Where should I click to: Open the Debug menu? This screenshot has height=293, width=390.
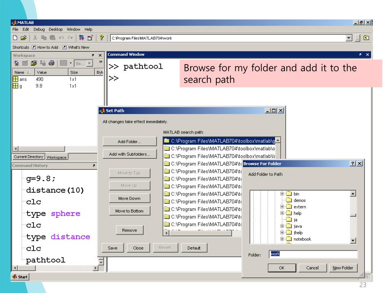39,29
